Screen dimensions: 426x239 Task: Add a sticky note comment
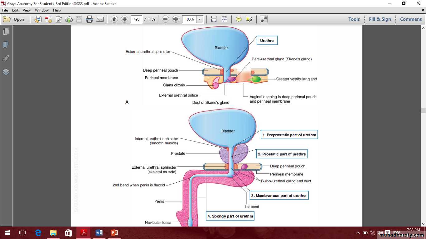tap(239, 19)
